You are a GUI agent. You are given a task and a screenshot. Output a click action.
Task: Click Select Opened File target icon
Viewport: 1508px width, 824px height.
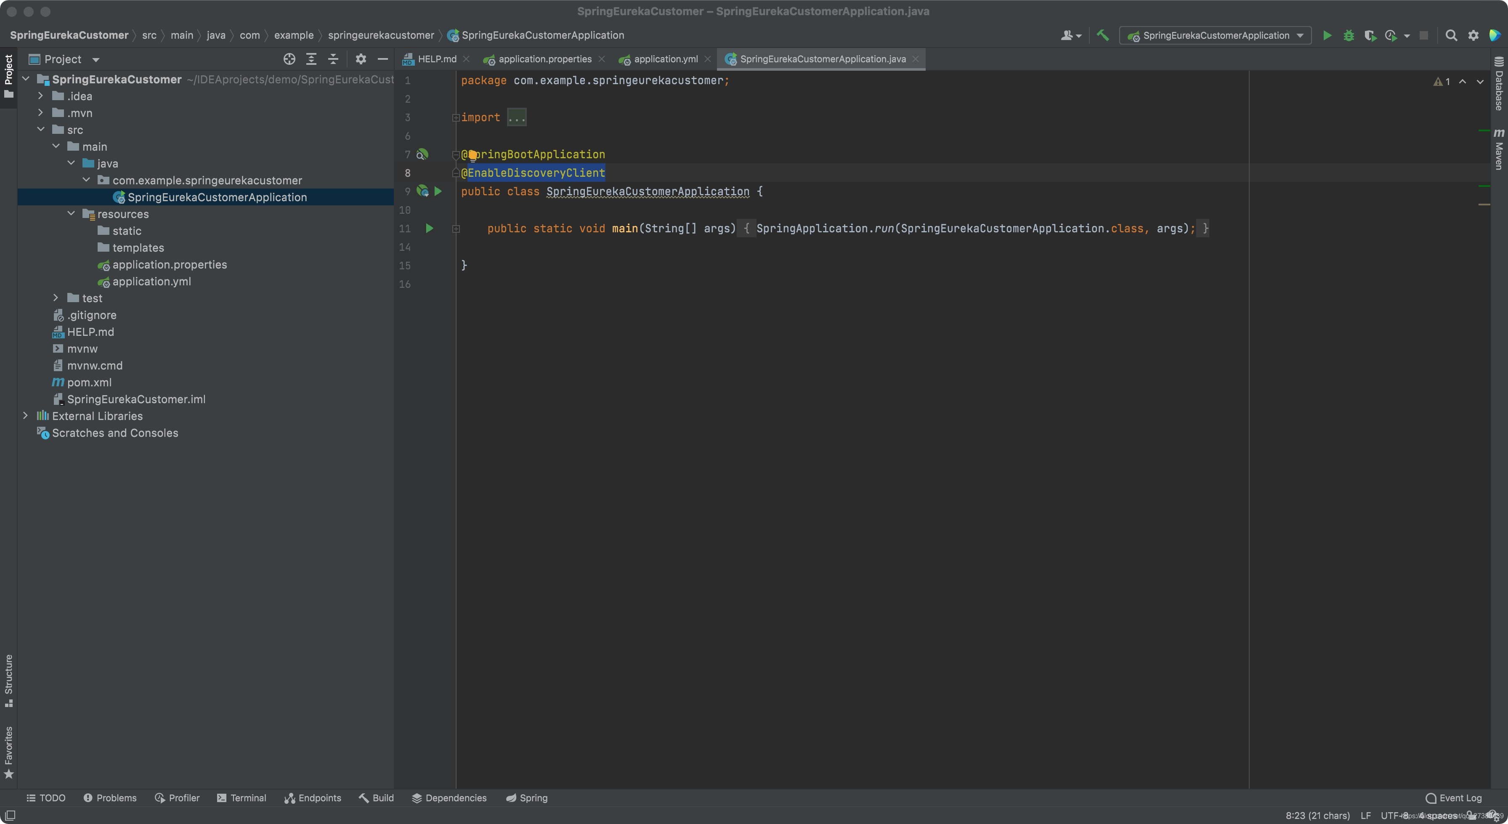point(289,59)
